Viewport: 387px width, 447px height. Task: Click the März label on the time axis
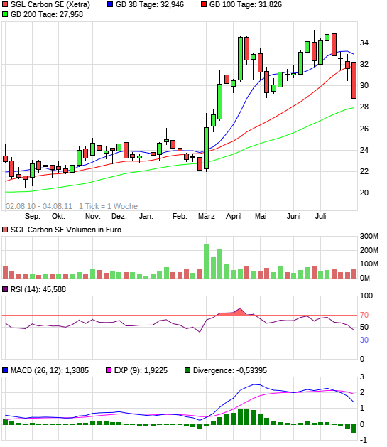point(207,216)
